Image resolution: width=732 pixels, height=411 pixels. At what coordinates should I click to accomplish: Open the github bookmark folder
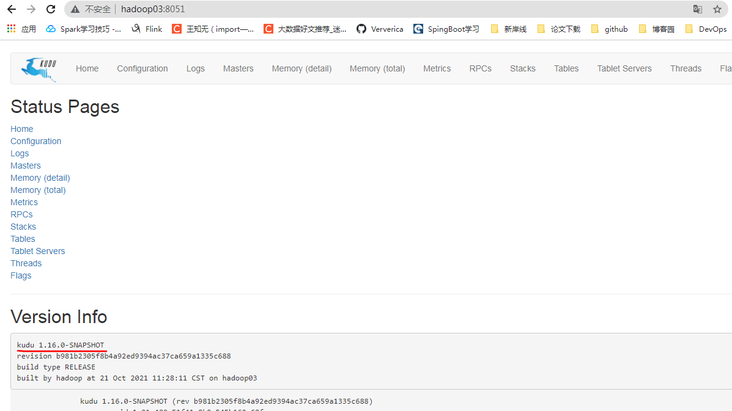point(609,29)
